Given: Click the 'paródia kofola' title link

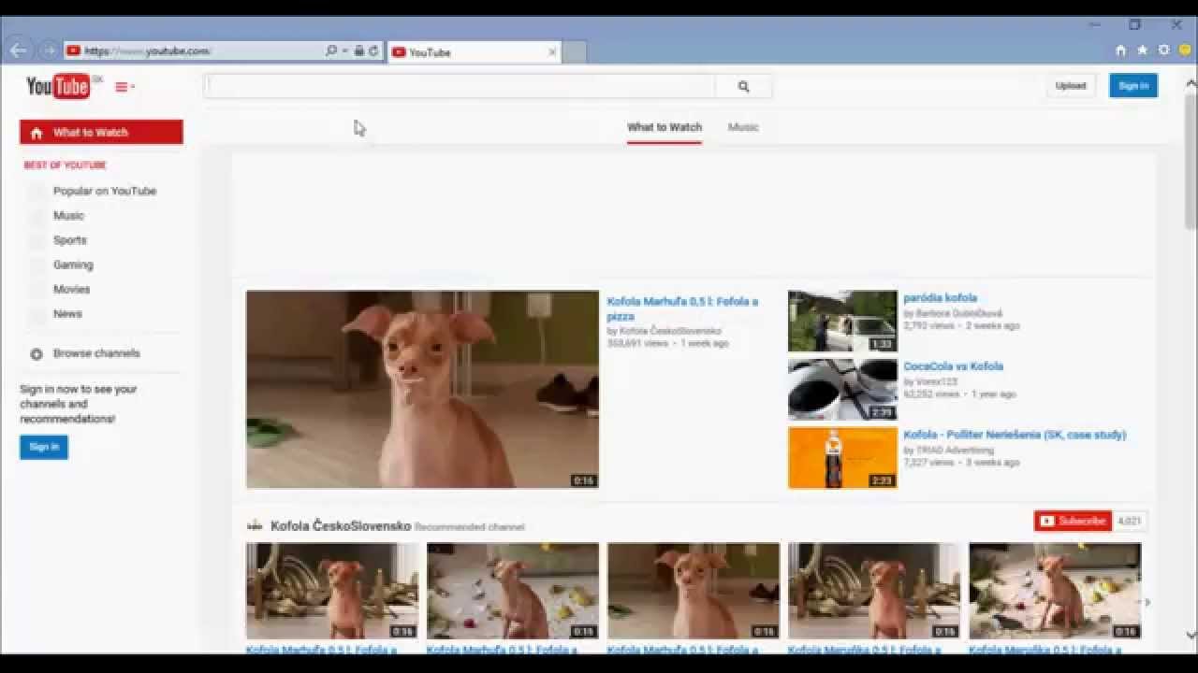Looking at the screenshot, I should 940,298.
